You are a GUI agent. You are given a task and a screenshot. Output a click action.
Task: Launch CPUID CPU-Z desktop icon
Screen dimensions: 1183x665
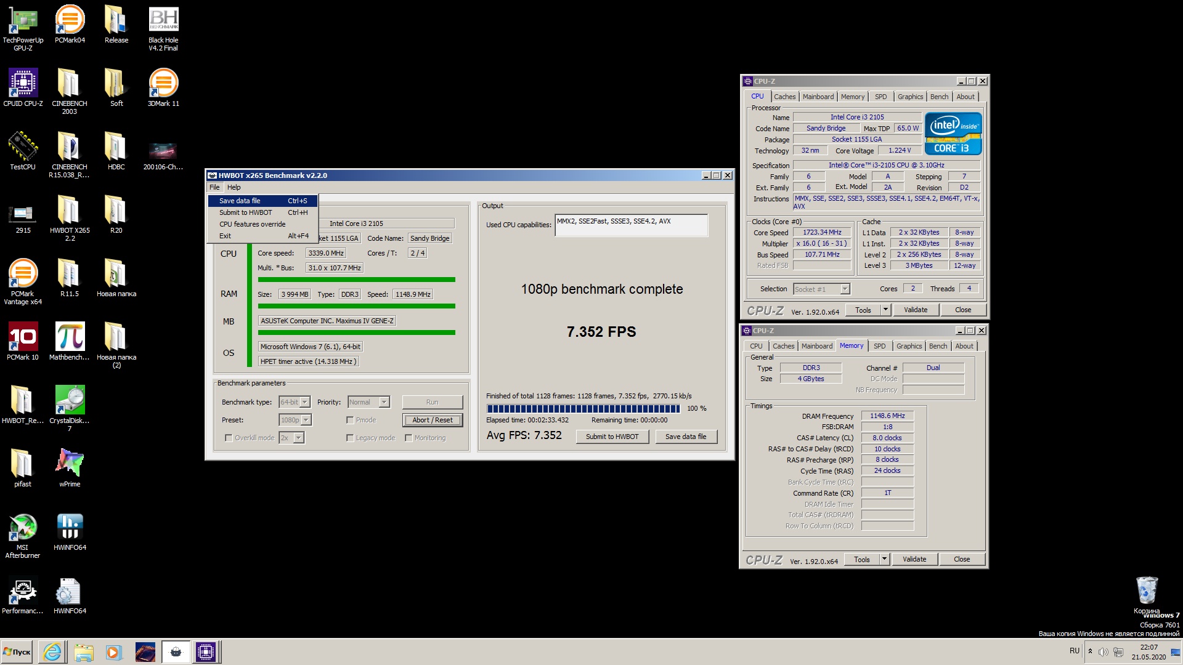coord(23,87)
